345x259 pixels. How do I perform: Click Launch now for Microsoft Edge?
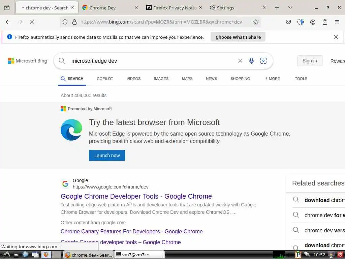coord(107,155)
